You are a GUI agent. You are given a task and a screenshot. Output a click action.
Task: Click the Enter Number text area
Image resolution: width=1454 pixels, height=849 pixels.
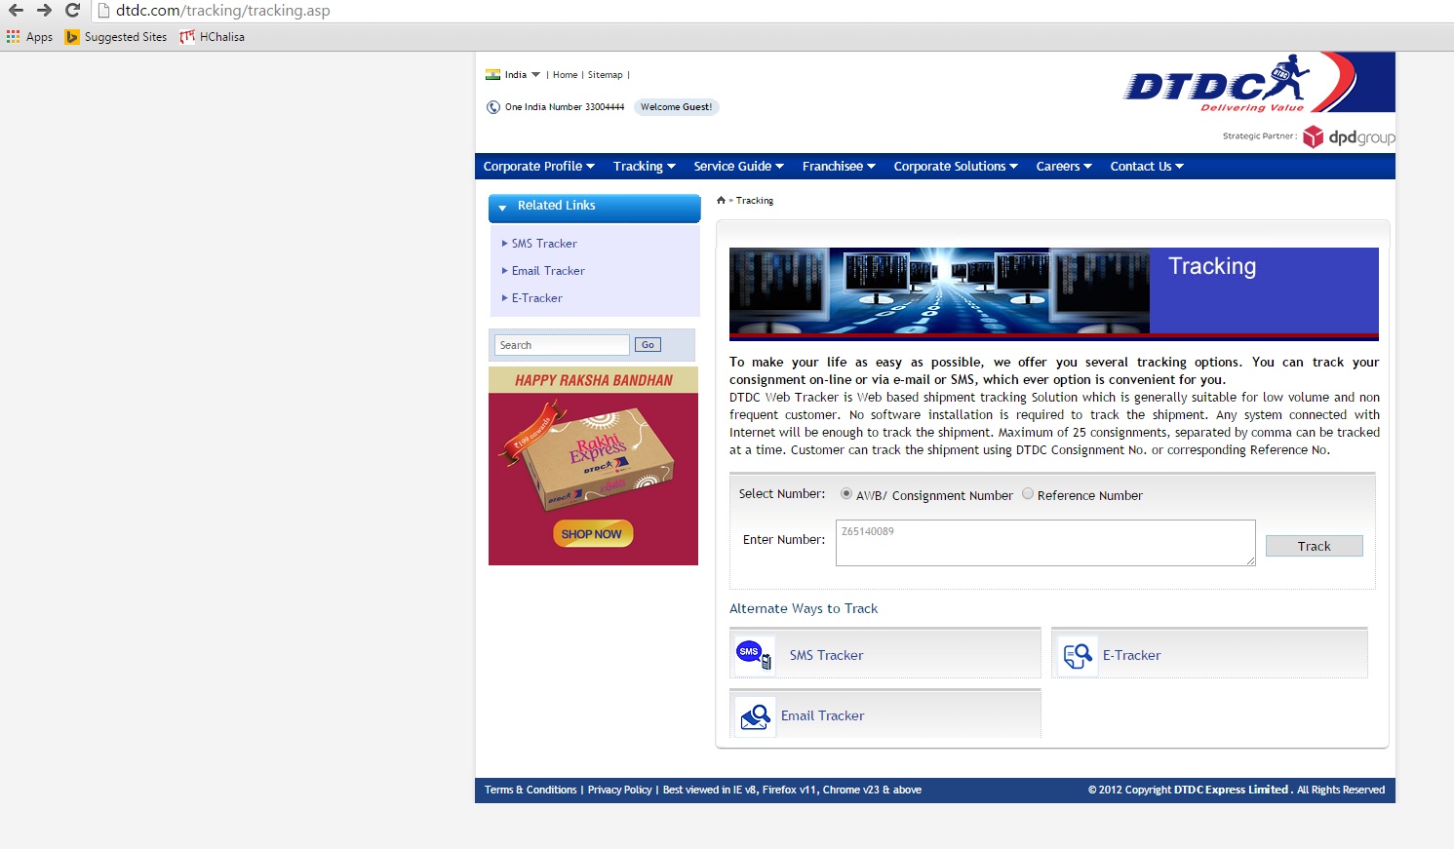click(x=1044, y=543)
